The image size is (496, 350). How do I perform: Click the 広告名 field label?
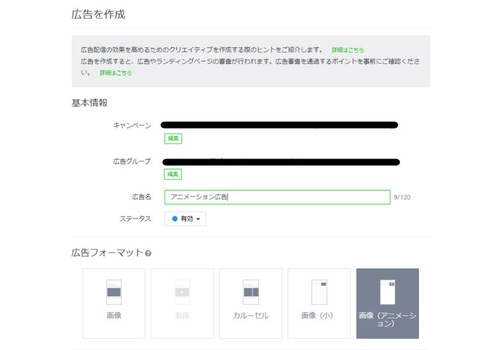(142, 197)
